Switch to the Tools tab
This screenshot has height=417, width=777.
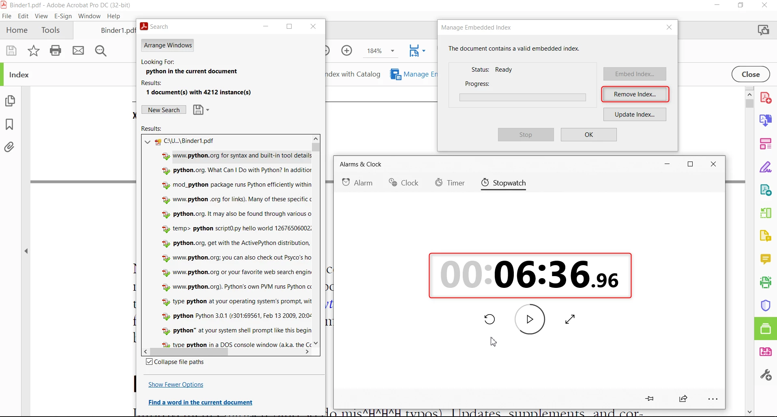(51, 30)
